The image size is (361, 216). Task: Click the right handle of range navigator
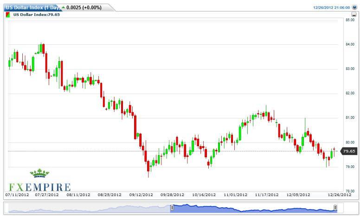335,208
